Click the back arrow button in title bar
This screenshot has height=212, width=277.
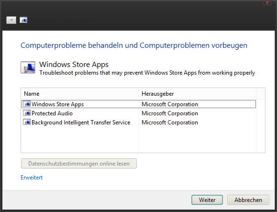tap(11, 20)
